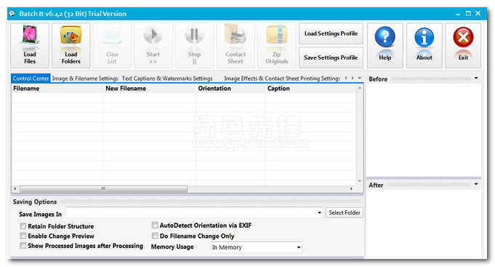Image resolution: width=495 pixels, height=267 pixels.
Task: Load a settings profile
Action: [x=331, y=33]
